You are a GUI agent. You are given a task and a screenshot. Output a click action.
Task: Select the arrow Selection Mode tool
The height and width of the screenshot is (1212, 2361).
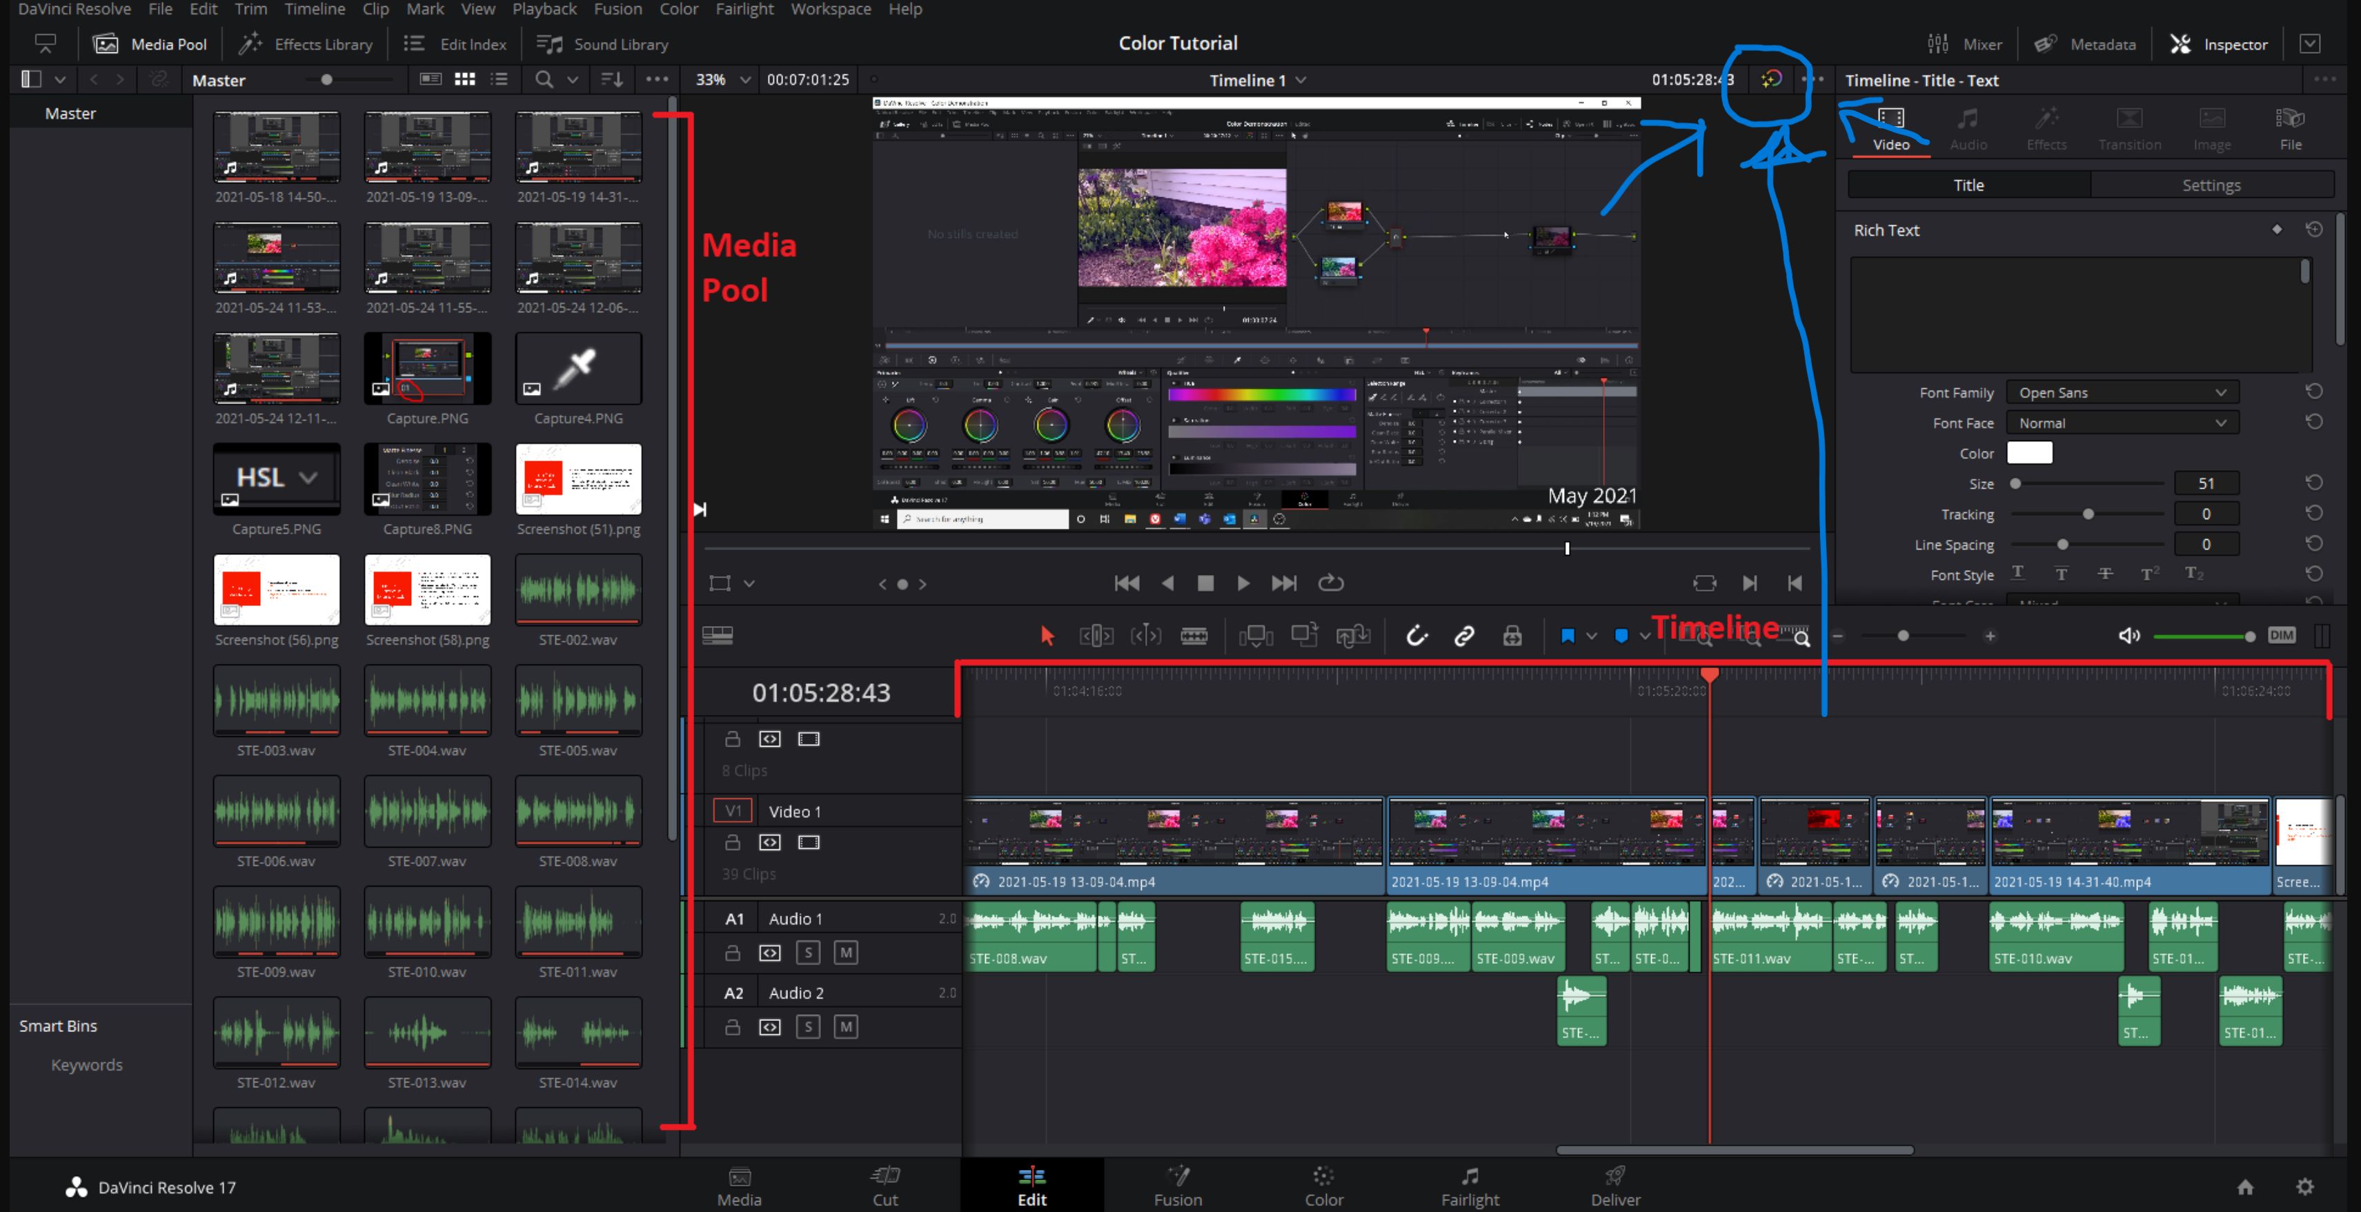[x=1047, y=636]
